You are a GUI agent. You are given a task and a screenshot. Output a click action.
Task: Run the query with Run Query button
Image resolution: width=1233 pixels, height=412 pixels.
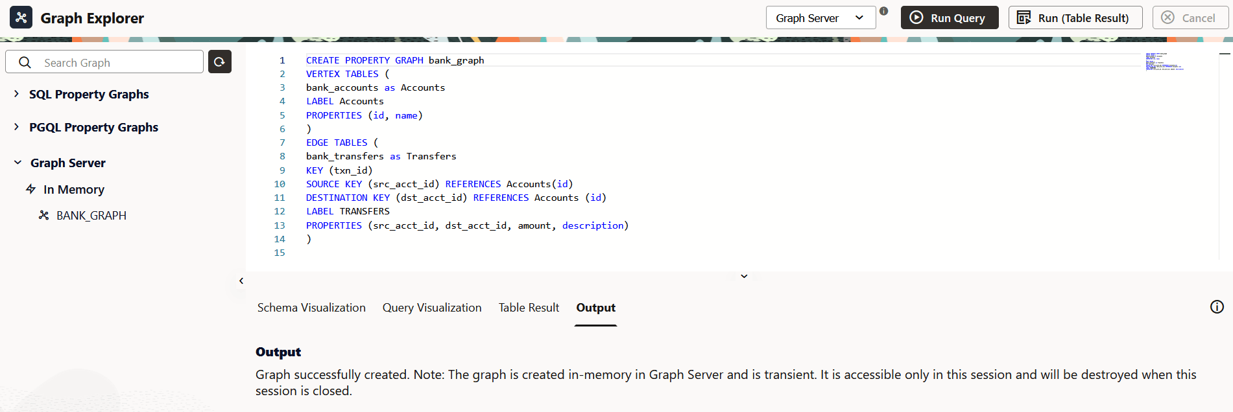point(950,17)
